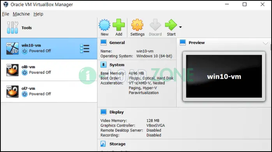
Task: Click the Name value win10-vm in General
Action: point(145,51)
